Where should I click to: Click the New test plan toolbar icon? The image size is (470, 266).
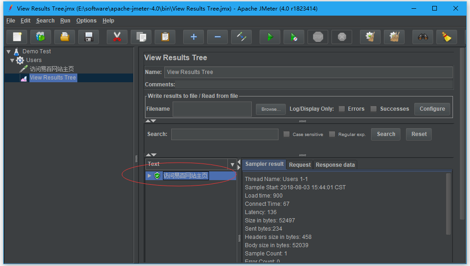click(x=17, y=37)
